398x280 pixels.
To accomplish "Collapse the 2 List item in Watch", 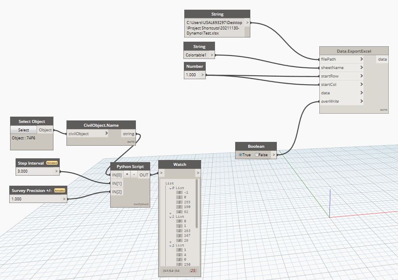I will point(170,246).
